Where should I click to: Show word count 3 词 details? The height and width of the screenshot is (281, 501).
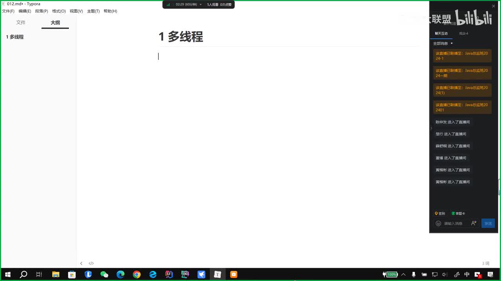[x=486, y=263]
